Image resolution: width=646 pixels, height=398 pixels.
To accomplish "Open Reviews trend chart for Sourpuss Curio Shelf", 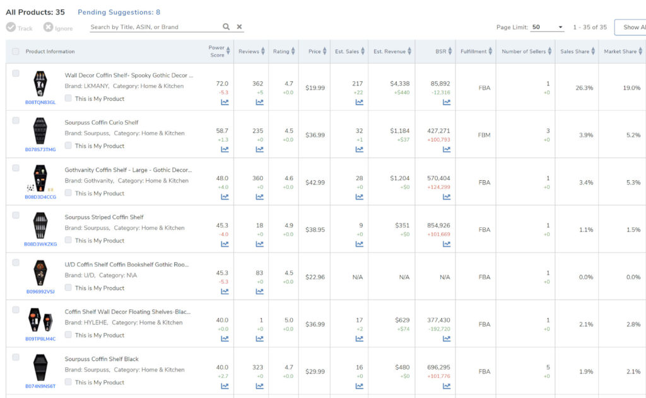I will pos(259,149).
